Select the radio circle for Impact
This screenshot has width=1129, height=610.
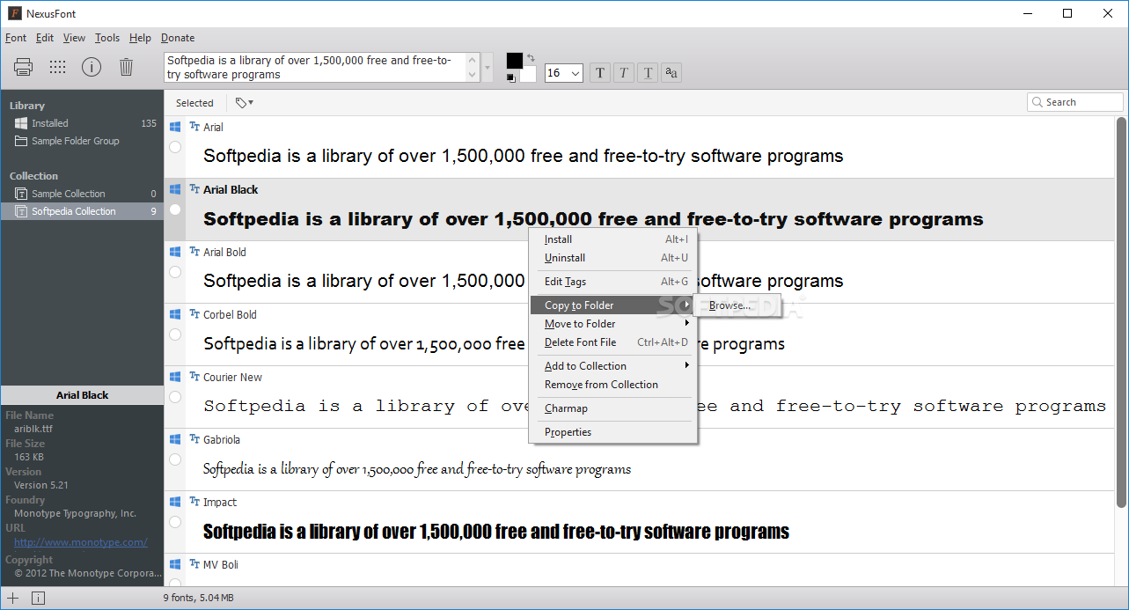click(175, 522)
